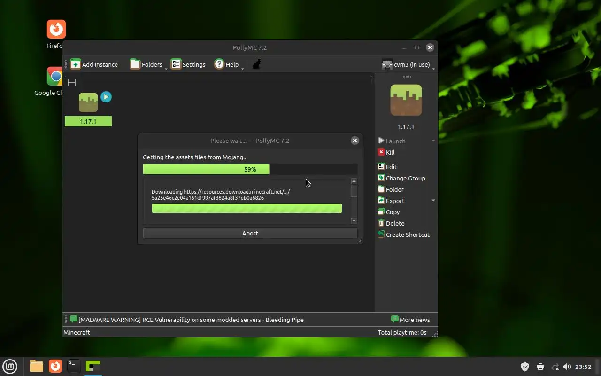The width and height of the screenshot is (601, 376).
Task: Open More news
Action: [411, 320]
